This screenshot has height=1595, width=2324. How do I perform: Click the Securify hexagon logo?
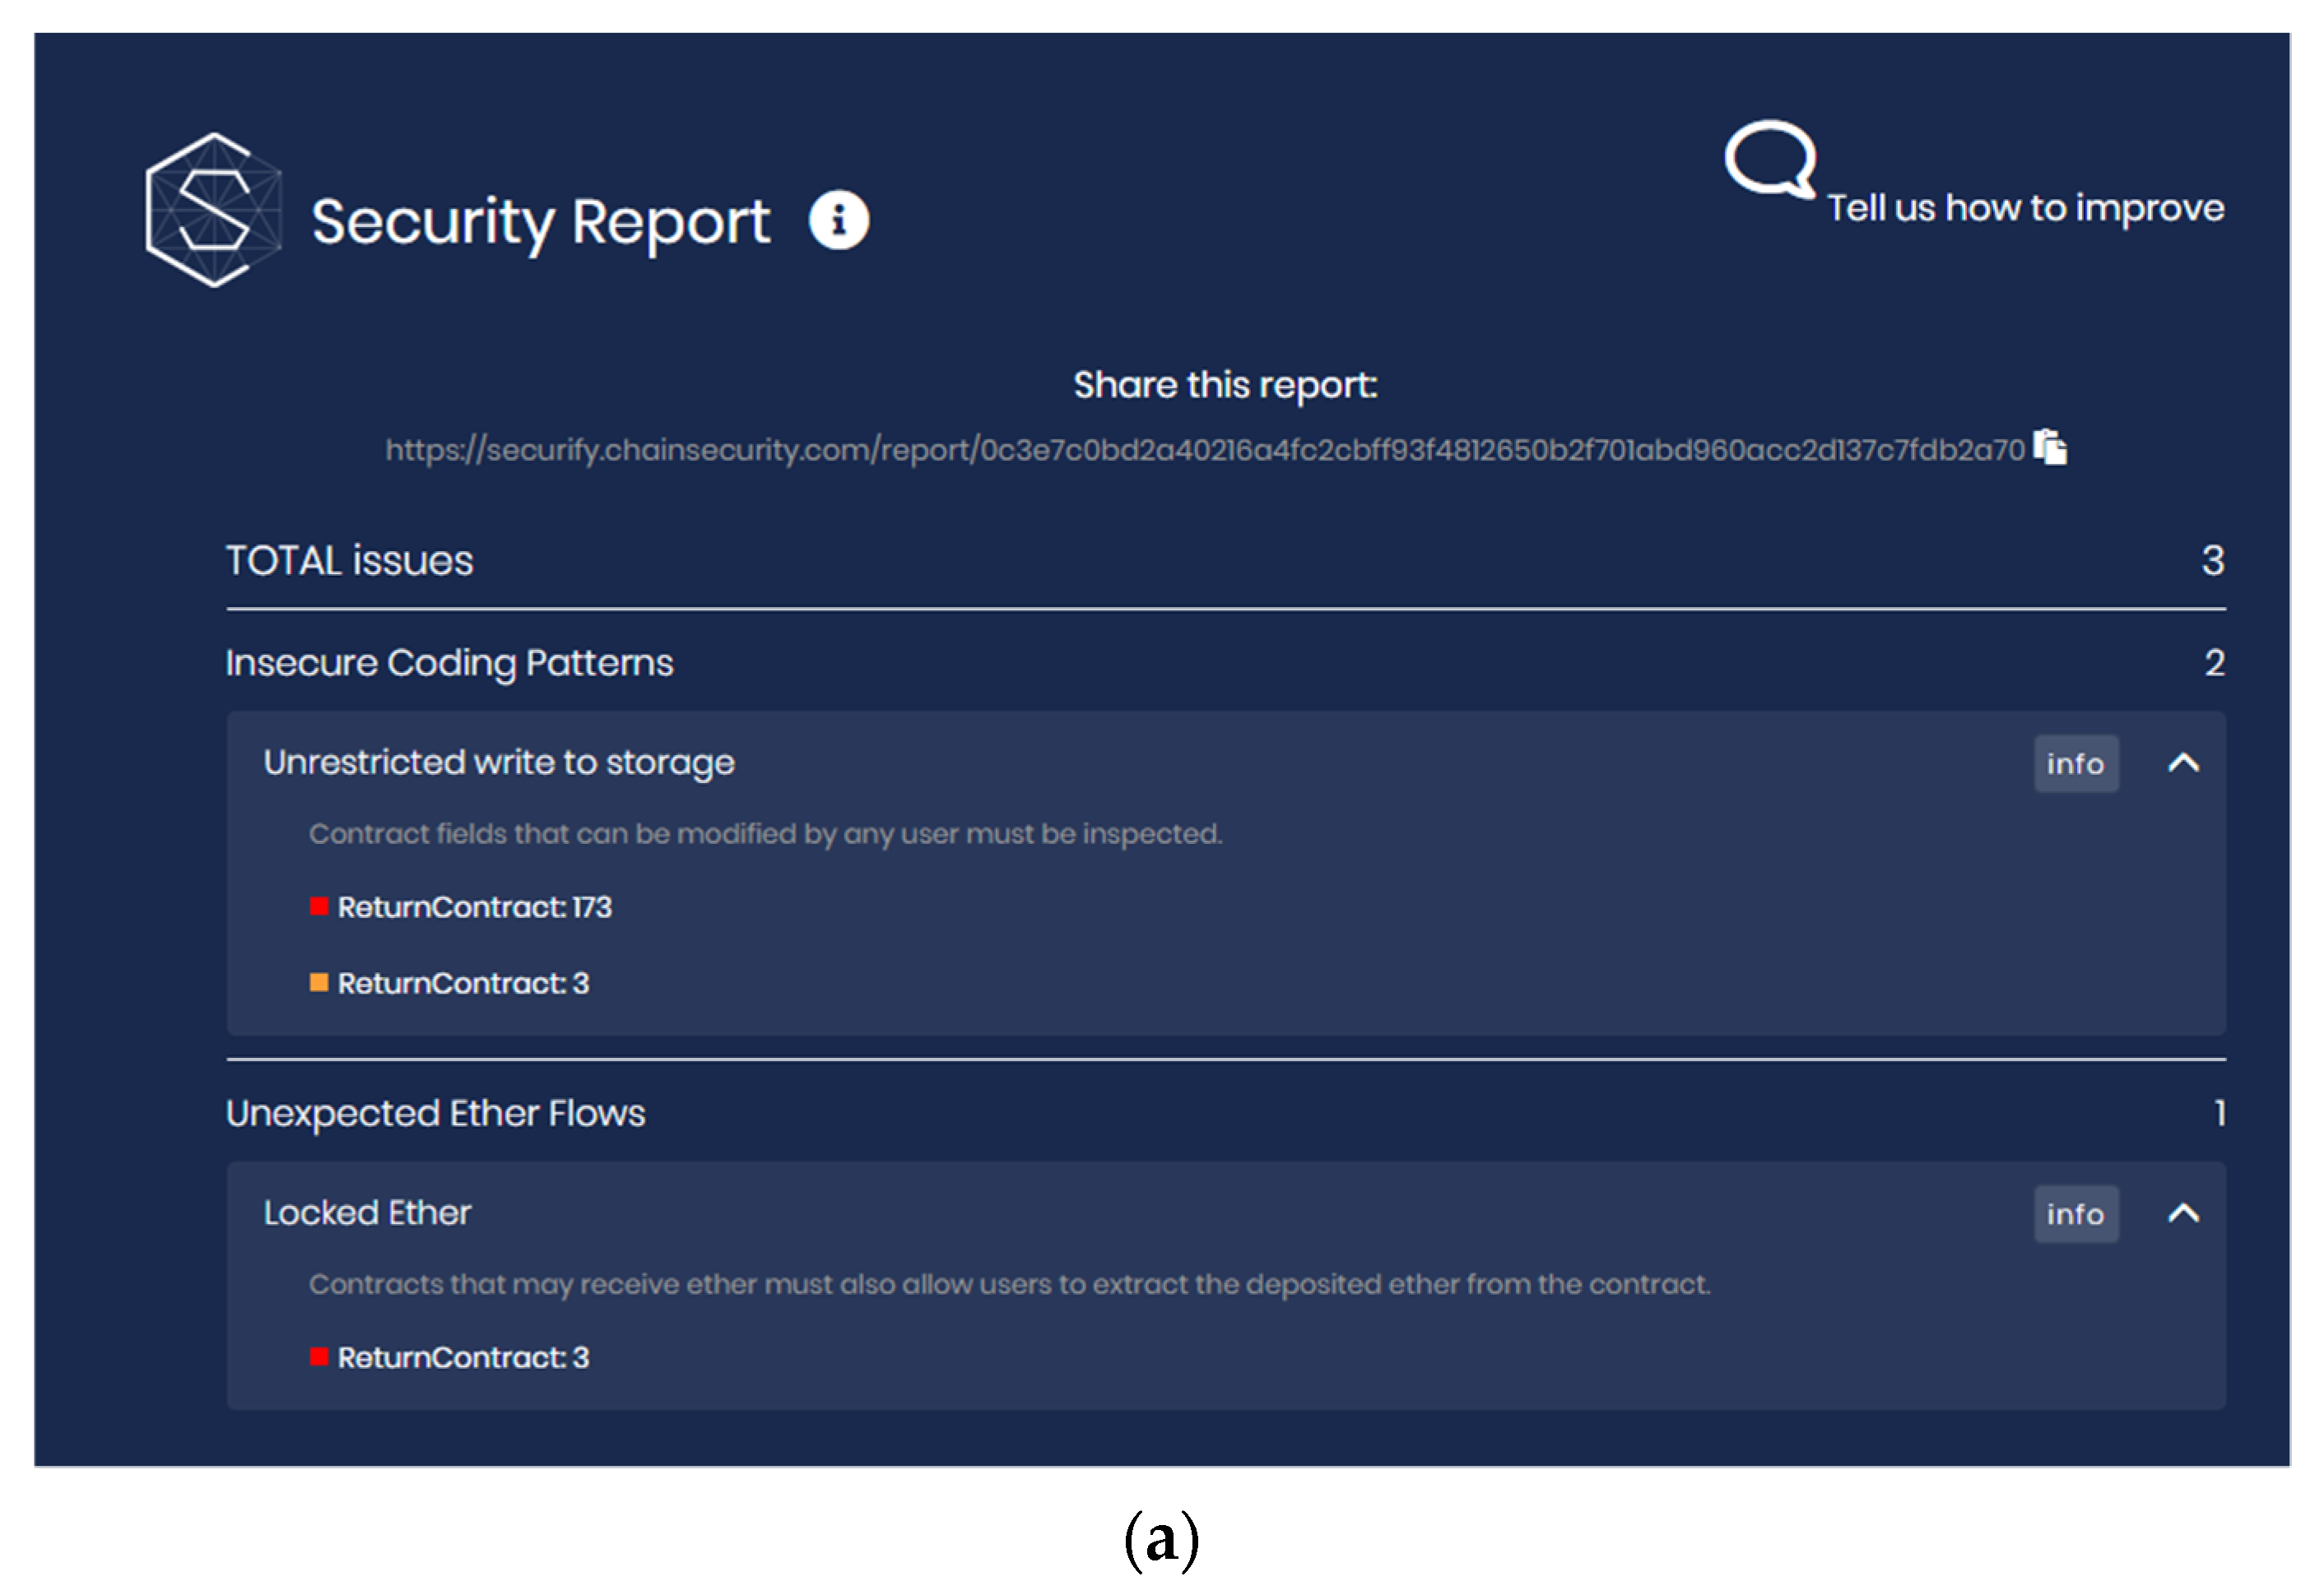click(x=213, y=211)
